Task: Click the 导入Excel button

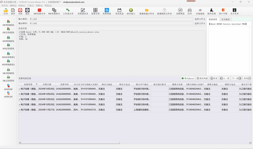Action: point(188,78)
